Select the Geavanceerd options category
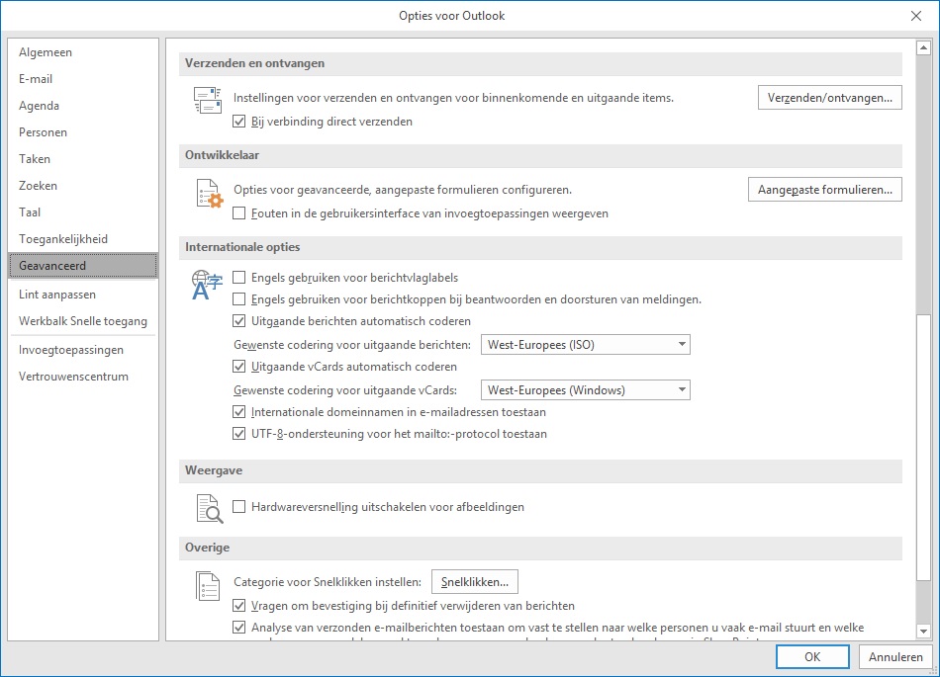The height and width of the screenshot is (677, 940). point(83,266)
